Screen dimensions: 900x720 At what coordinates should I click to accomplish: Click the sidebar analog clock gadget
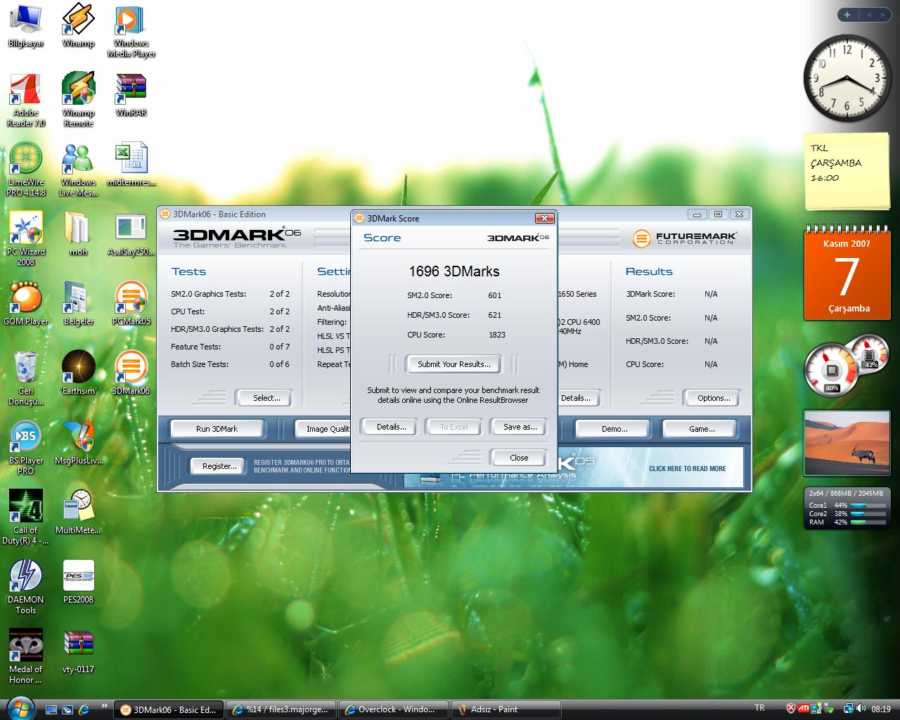pyautogui.click(x=846, y=77)
